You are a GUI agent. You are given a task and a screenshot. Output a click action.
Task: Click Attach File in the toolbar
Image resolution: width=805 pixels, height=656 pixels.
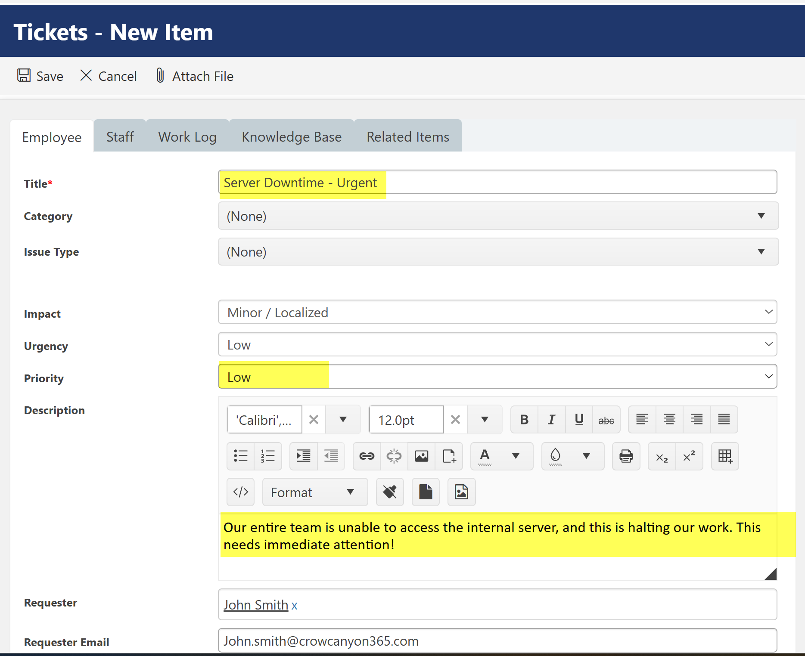pyautogui.click(x=195, y=76)
